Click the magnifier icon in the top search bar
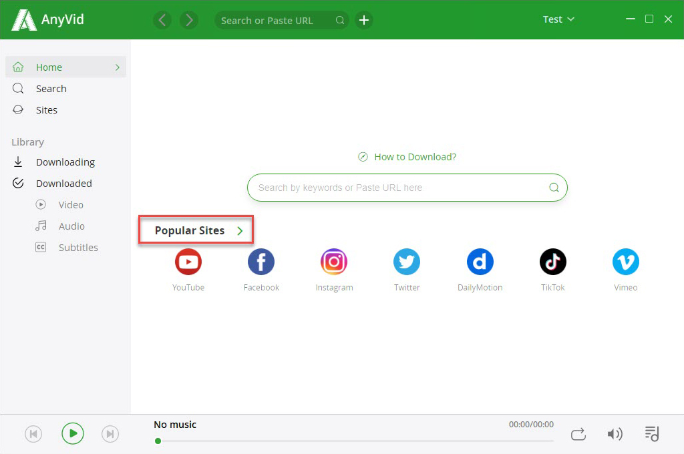Screen dimensions: 684x454 340,20
